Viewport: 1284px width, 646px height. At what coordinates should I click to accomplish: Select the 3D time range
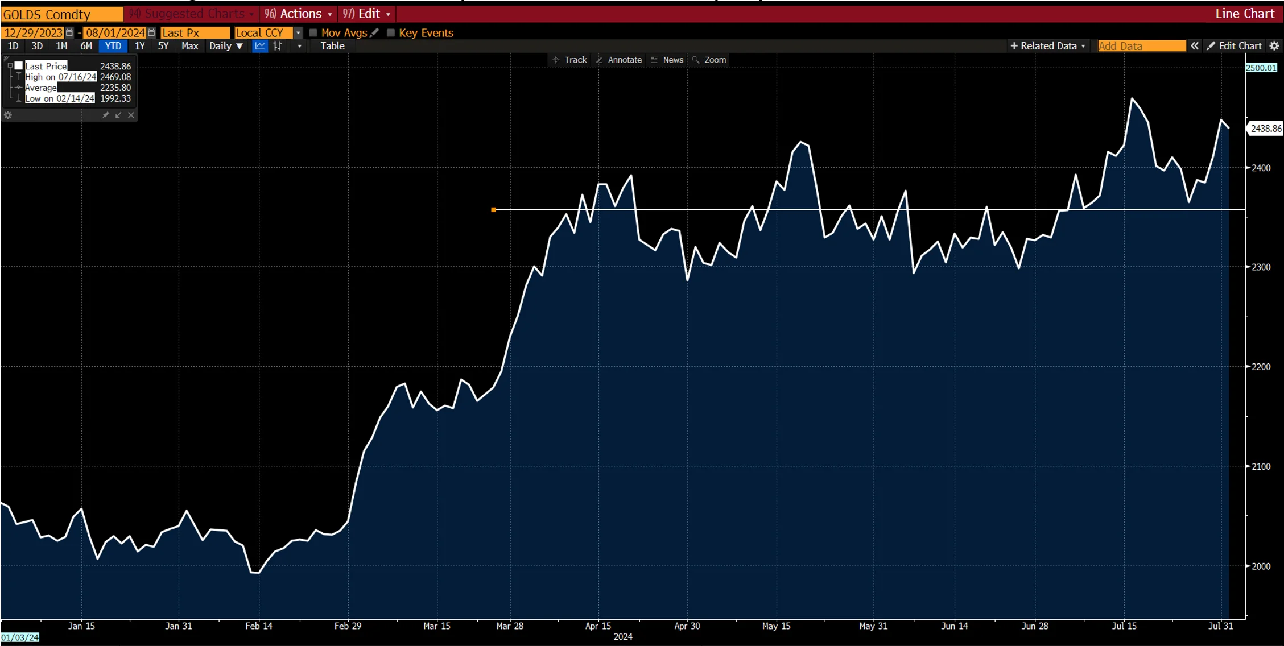click(37, 46)
